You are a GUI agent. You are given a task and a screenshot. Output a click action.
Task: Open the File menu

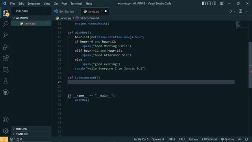[x=12, y=4]
